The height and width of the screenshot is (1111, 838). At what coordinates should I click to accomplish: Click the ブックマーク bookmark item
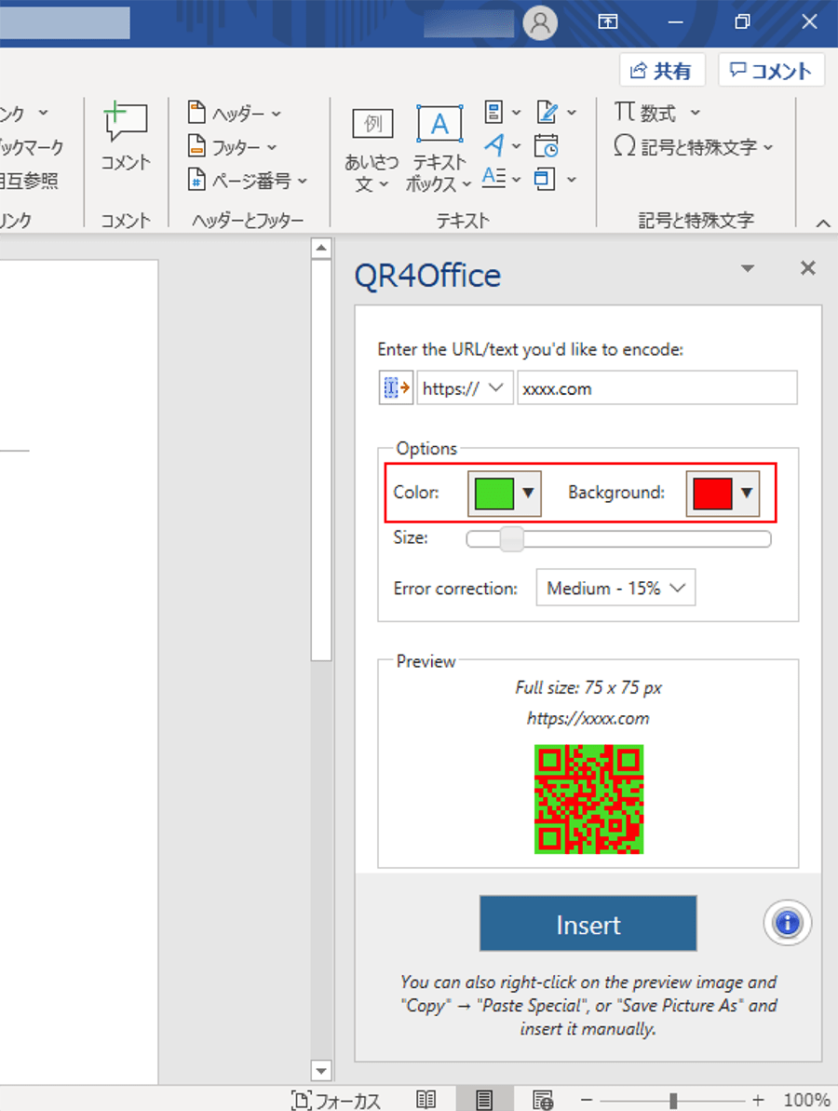(x=31, y=146)
